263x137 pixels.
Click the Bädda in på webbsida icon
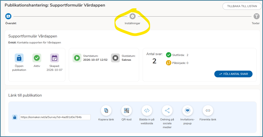click(147, 110)
